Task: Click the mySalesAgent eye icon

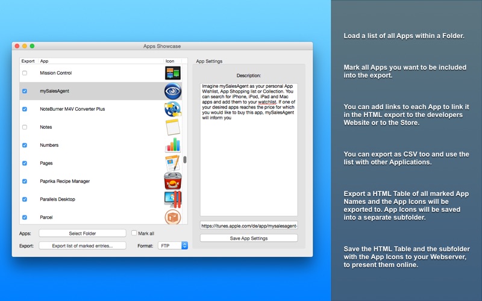Action: click(x=173, y=92)
